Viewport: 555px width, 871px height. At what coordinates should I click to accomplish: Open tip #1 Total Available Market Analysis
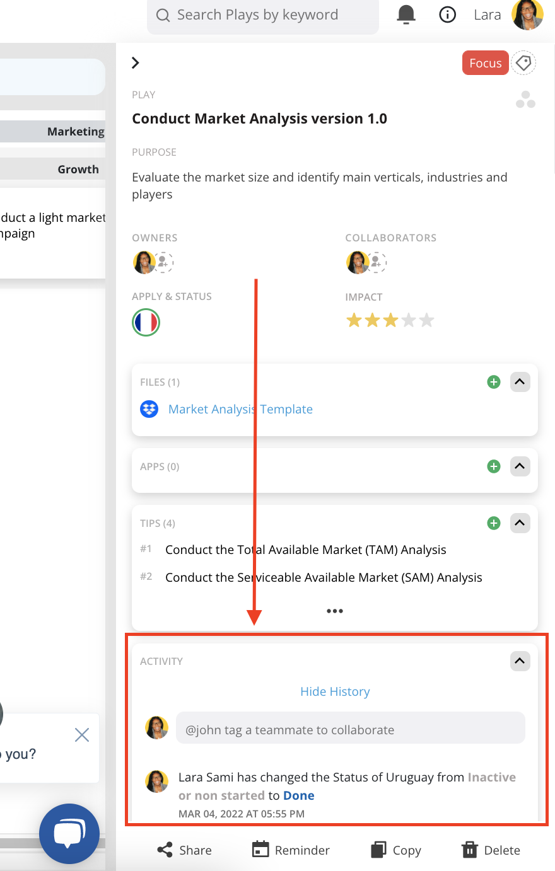click(306, 550)
